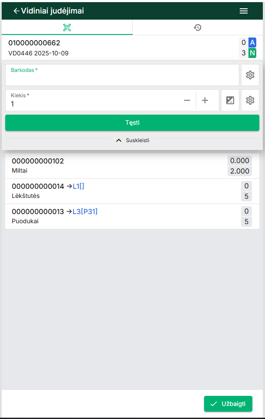265x419 pixels.
Task: Open the hamburger menu
Action: [244, 11]
